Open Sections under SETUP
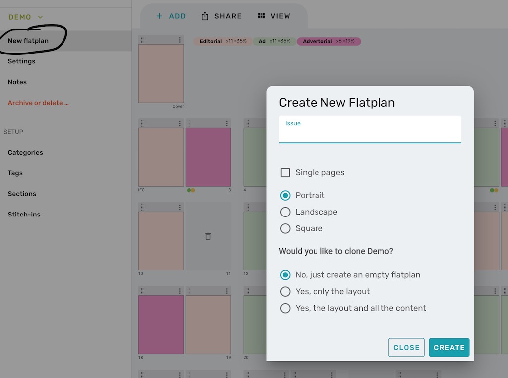Image resolution: width=508 pixels, height=378 pixels. 22,194
